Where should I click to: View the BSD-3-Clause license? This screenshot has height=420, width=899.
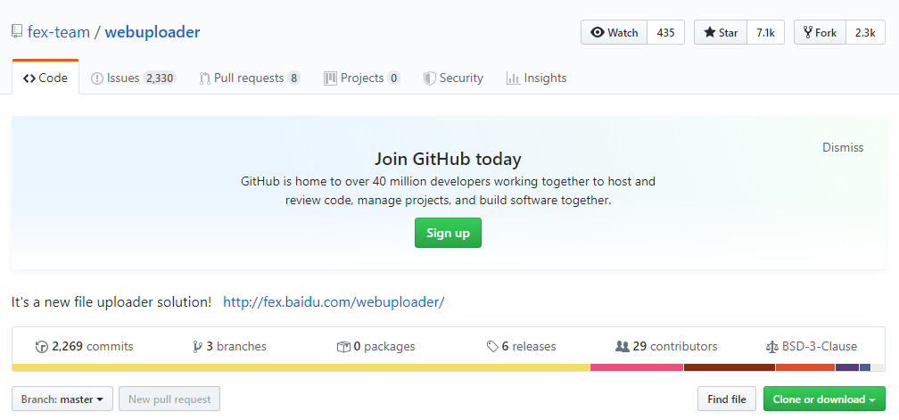(x=812, y=347)
